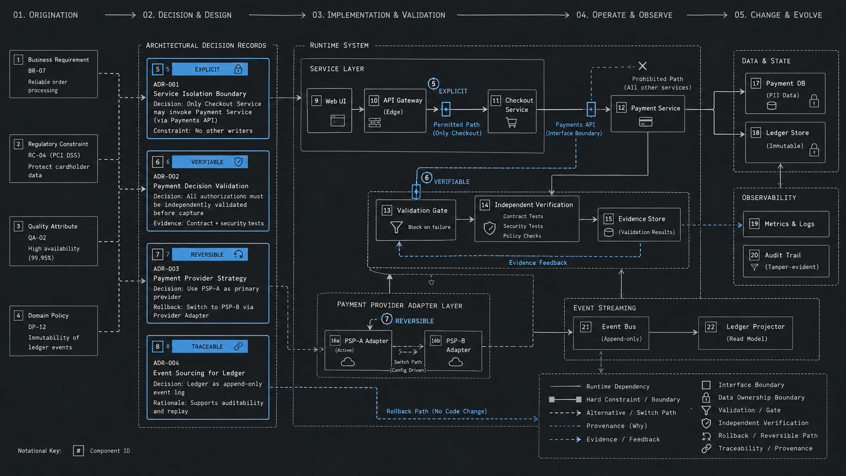Click the Component ID key symbol box

coord(78,451)
